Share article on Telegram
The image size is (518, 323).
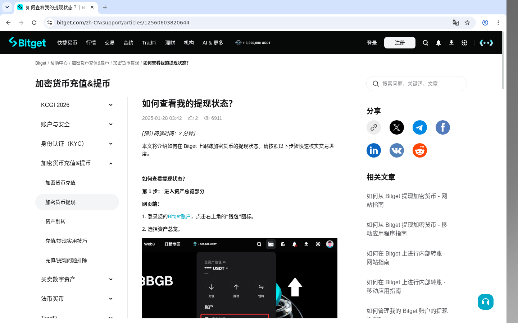pos(419,127)
